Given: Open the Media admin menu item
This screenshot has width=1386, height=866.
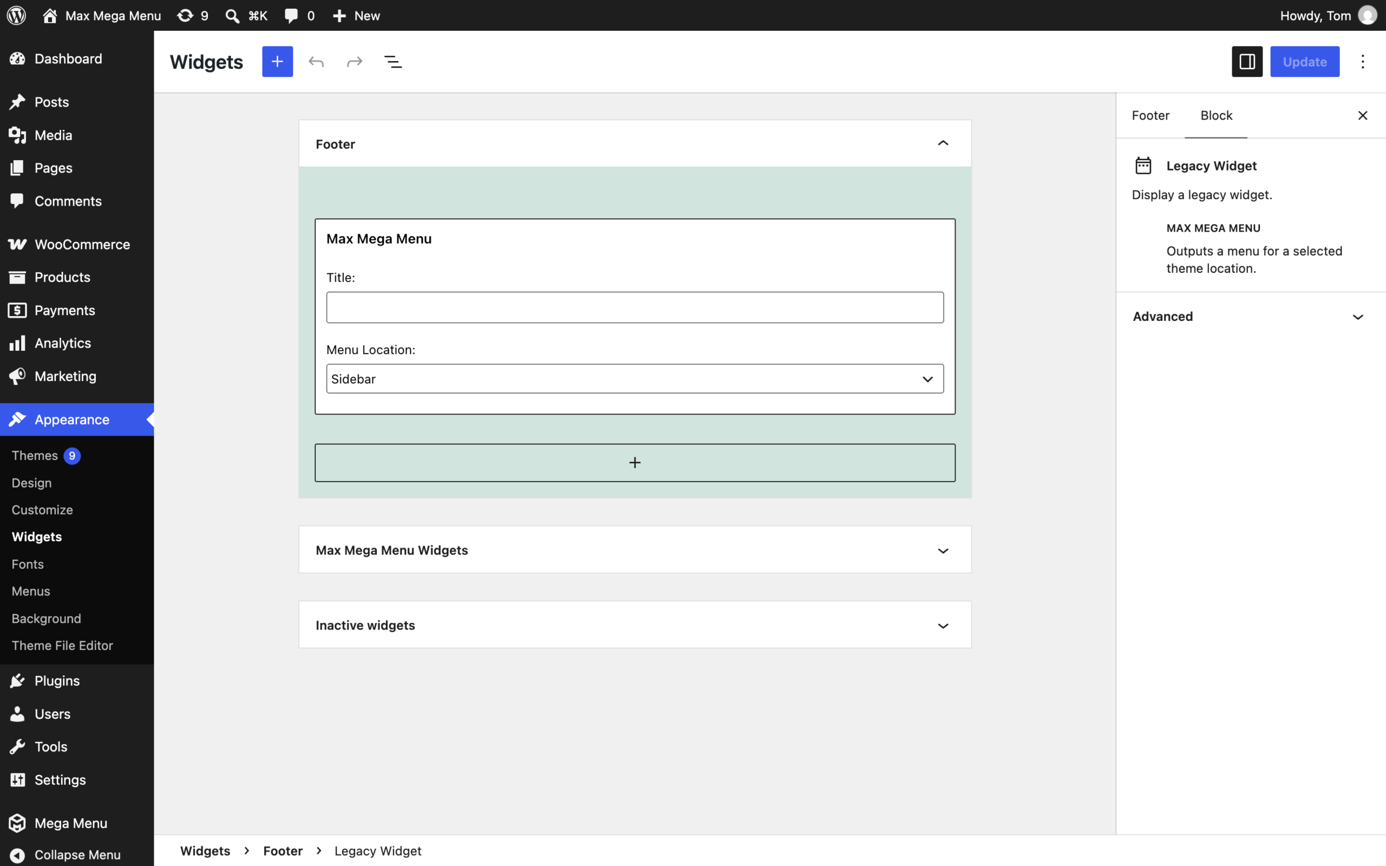Looking at the screenshot, I should pyautogui.click(x=77, y=135).
